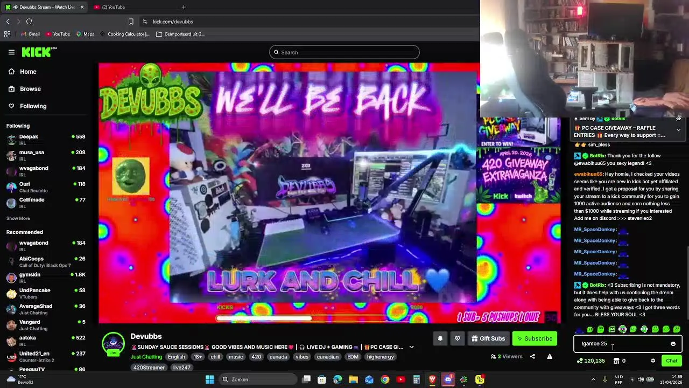Open the browser apps grid icon
This screenshot has height=388, width=689.
click(x=7, y=34)
